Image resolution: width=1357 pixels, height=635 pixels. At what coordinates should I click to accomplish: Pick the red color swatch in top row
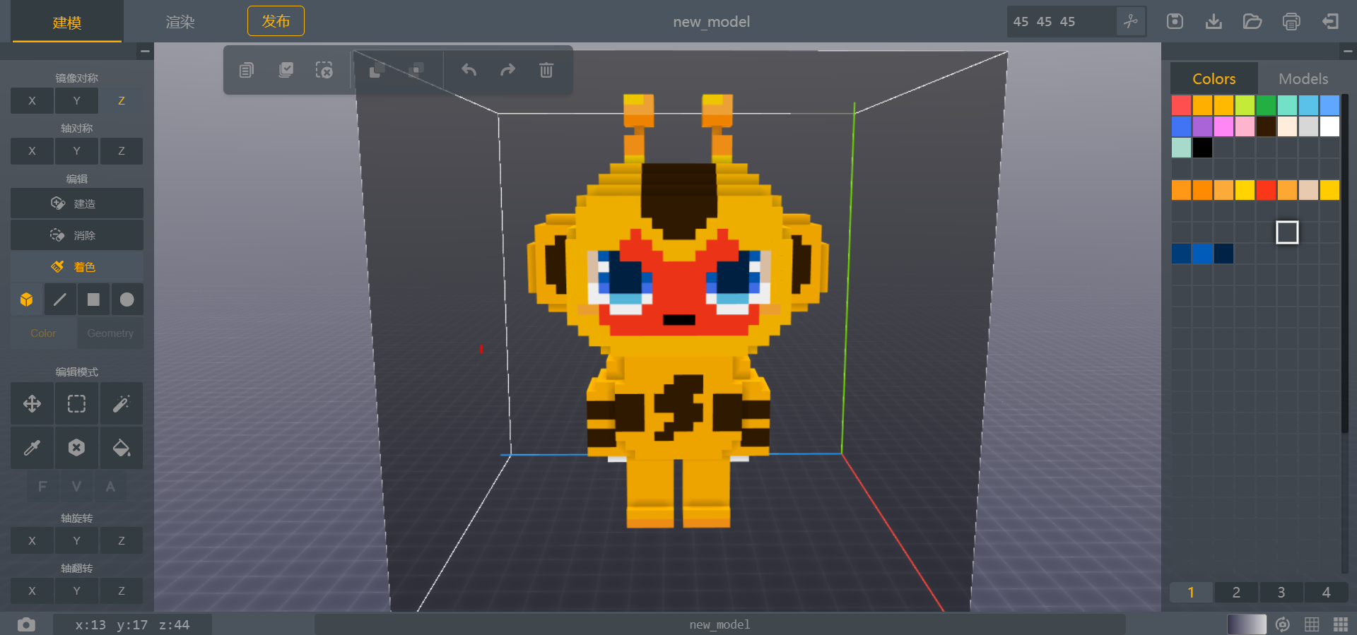tap(1181, 105)
